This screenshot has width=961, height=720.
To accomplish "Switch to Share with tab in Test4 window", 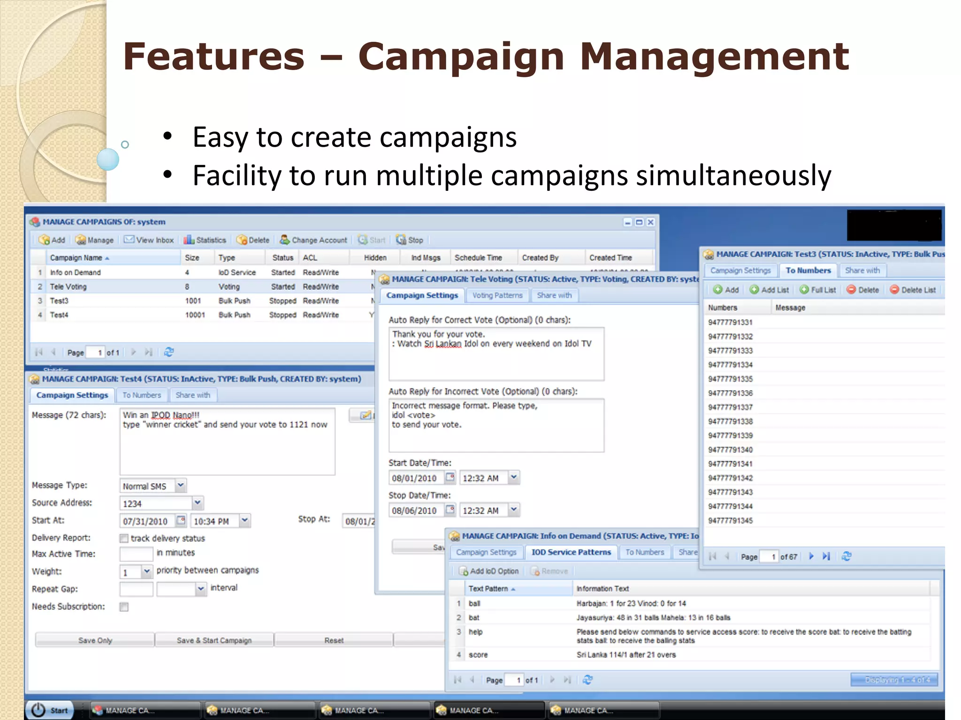I will pyautogui.click(x=193, y=395).
